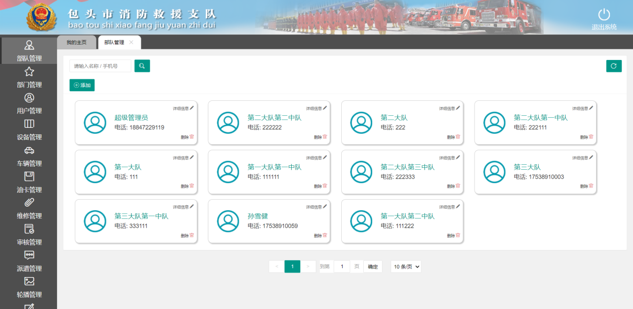Focus the page number jump field
This screenshot has height=309, width=633.
click(342, 267)
